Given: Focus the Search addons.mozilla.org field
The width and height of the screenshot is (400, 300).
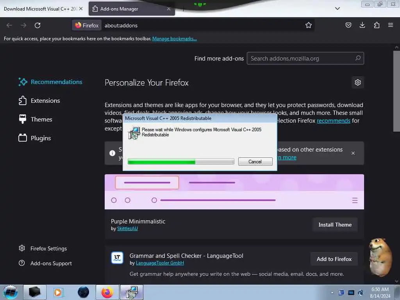Looking at the screenshot, I should pos(305,59).
